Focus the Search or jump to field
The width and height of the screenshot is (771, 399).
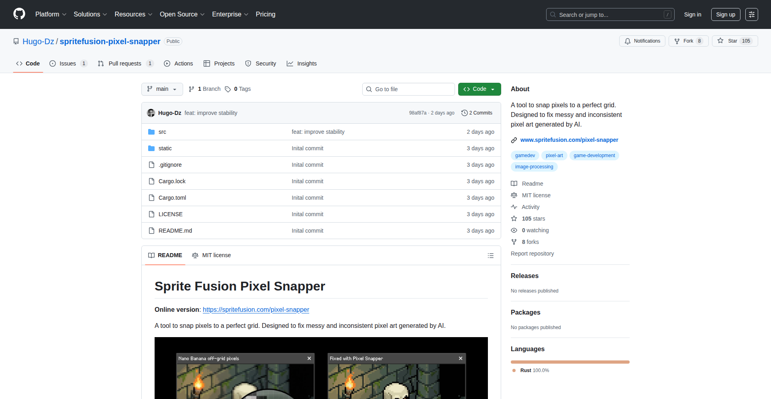tap(610, 14)
